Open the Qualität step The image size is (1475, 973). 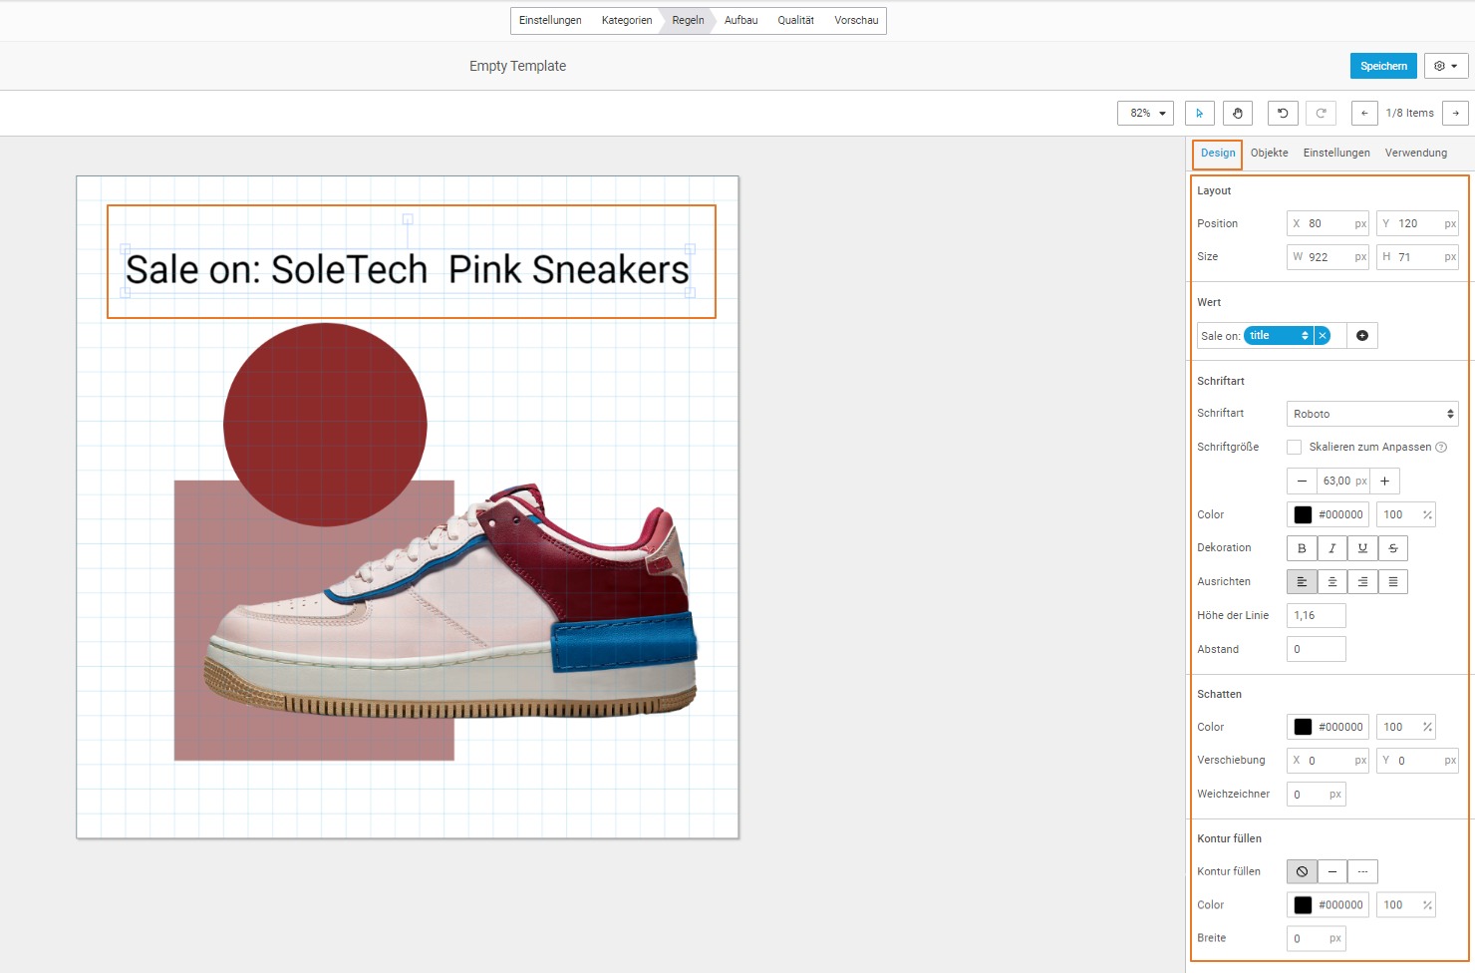coord(795,20)
